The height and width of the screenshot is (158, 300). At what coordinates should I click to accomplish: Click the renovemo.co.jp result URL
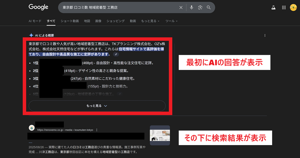65,130
